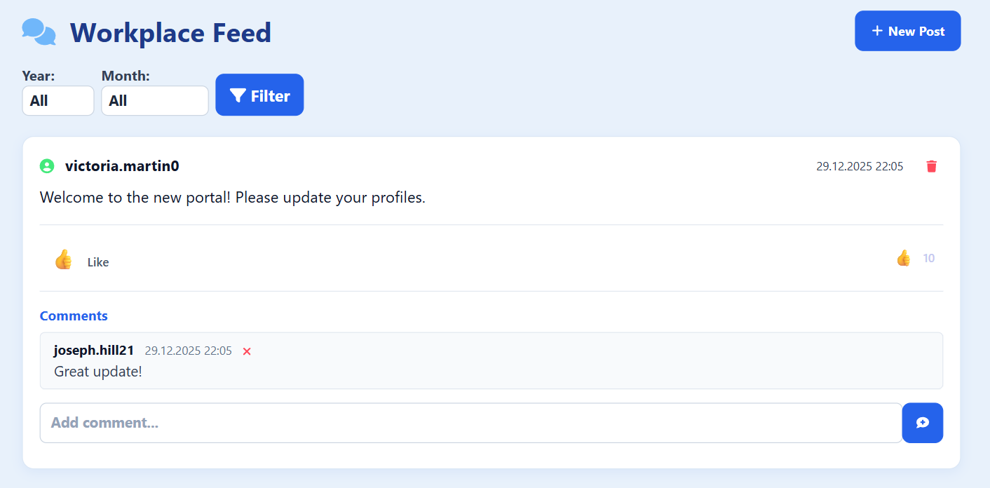Delete victoria.martin0's post with trash icon

(931, 166)
